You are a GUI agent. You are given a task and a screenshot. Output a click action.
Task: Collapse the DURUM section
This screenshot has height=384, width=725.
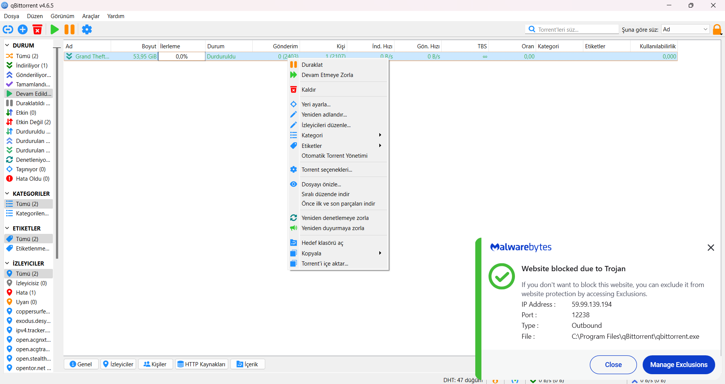pos(7,45)
